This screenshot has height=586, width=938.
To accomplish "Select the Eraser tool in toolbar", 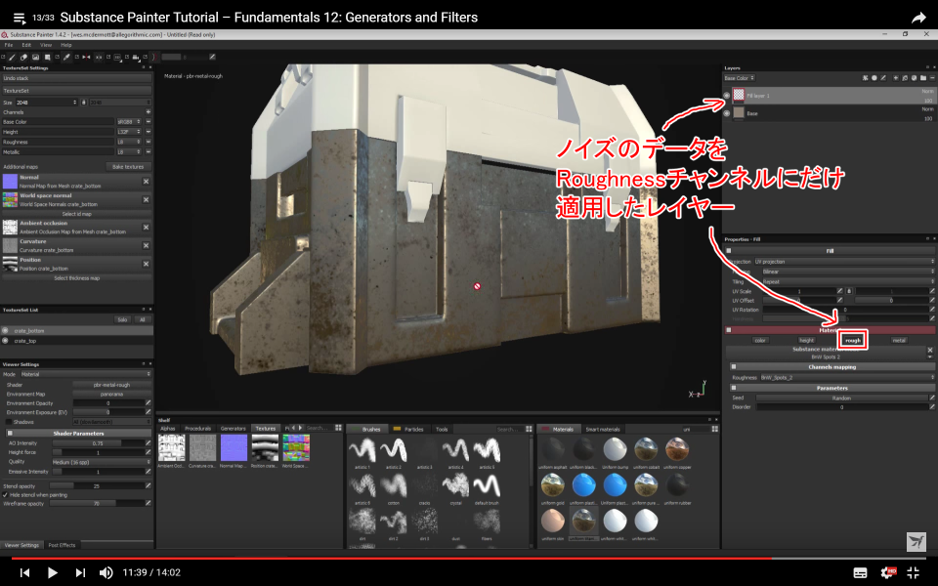I will click(23, 57).
